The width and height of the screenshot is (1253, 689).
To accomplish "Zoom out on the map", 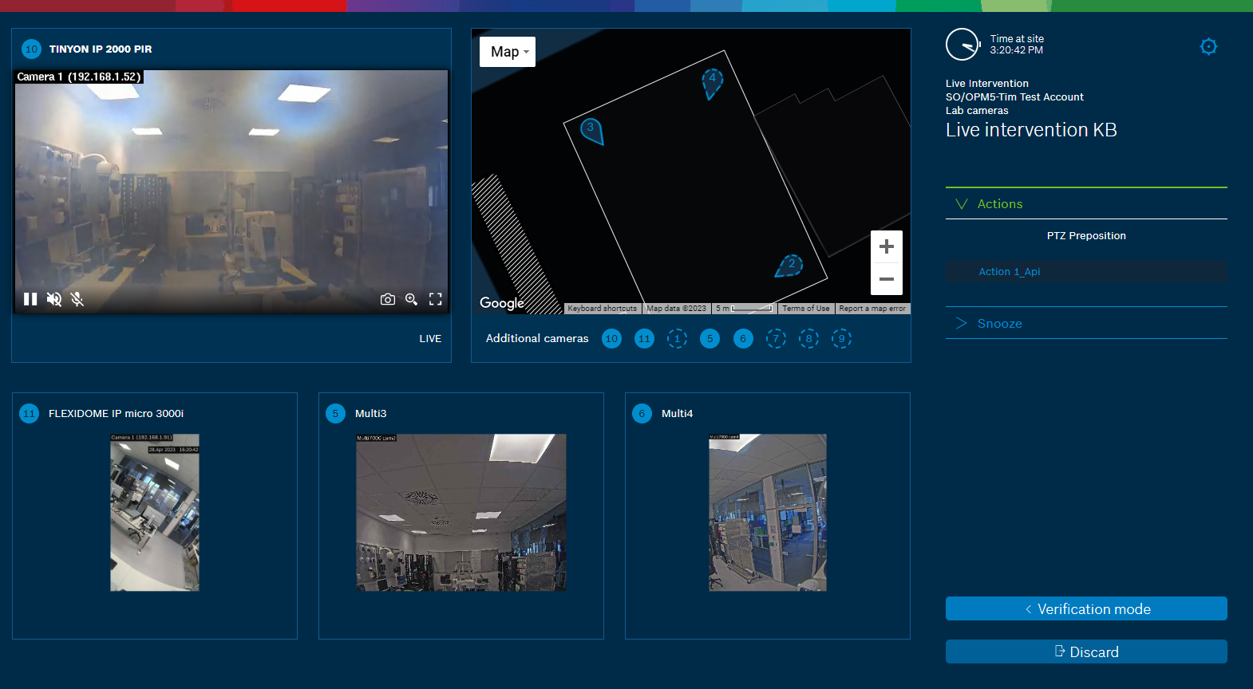I will [886, 279].
